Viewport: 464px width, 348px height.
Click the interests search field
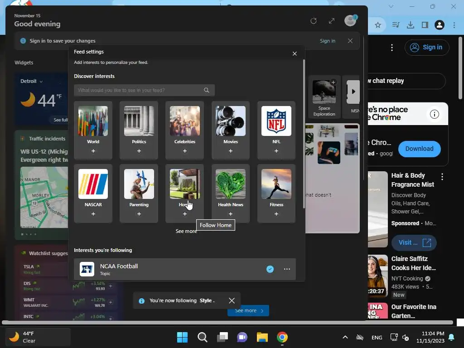pos(144,90)
